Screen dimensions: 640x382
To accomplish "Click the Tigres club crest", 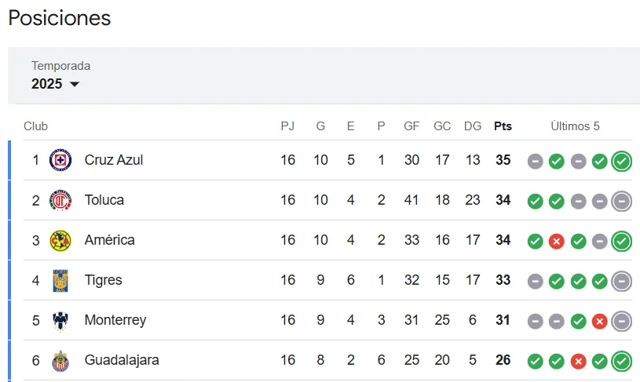I will pos(60,280).
